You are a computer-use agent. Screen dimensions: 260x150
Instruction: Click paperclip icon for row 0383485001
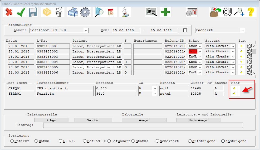249,46
